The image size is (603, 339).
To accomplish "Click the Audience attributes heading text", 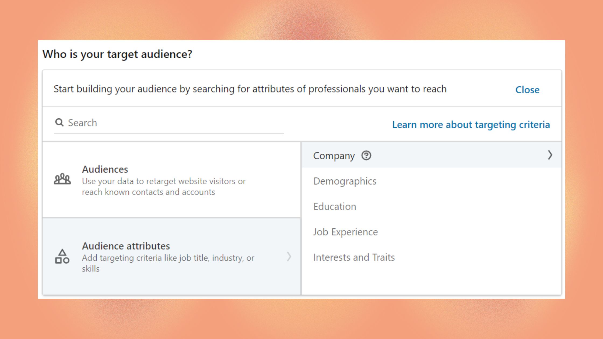I will coord(125,246).
